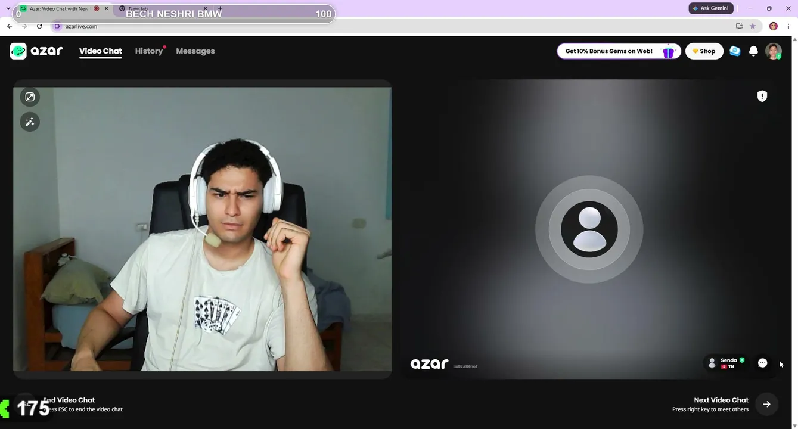Go to the Messages tab
This screenshot has height=429, width=798.
195,51
